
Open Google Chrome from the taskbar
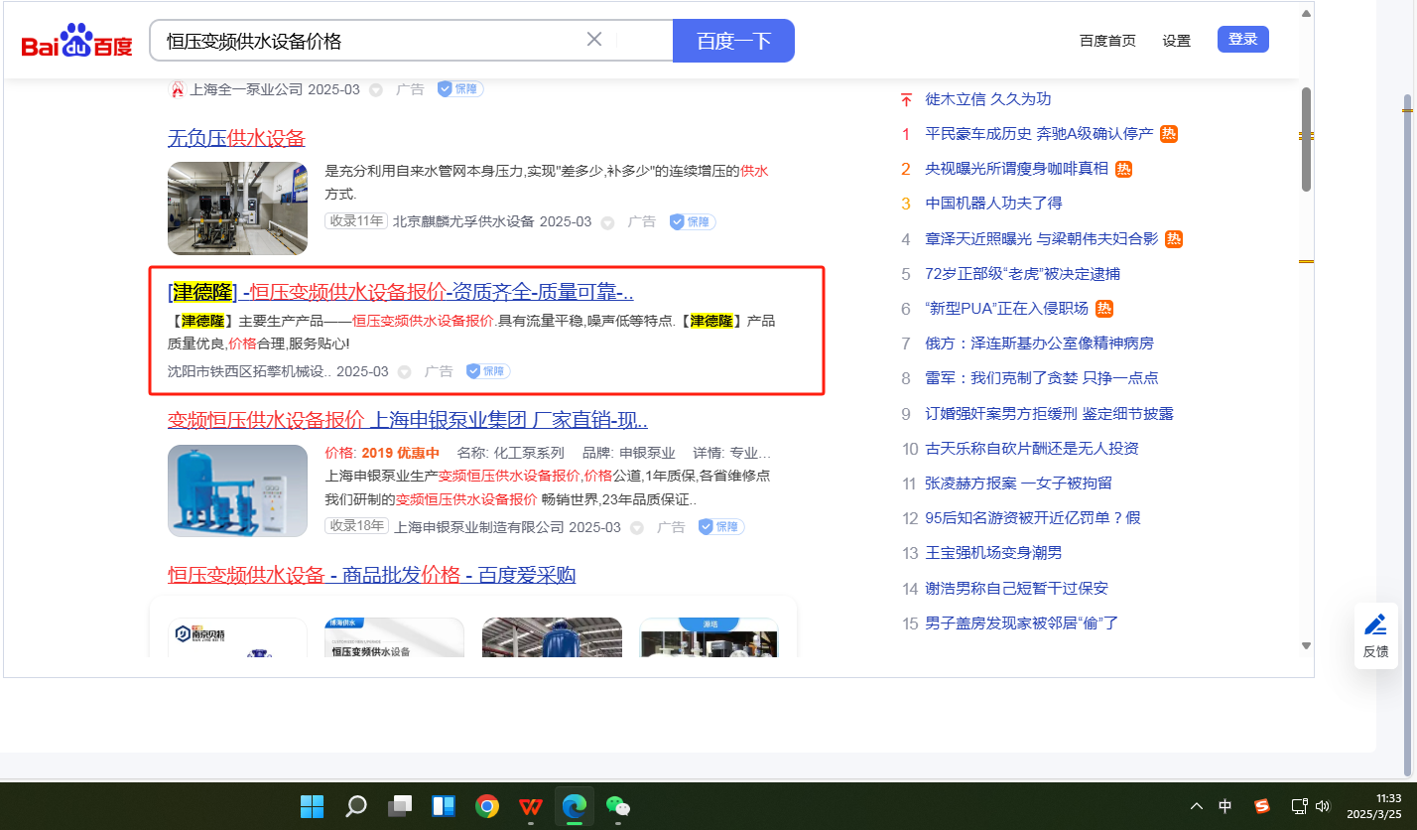[x=487, y=805]
